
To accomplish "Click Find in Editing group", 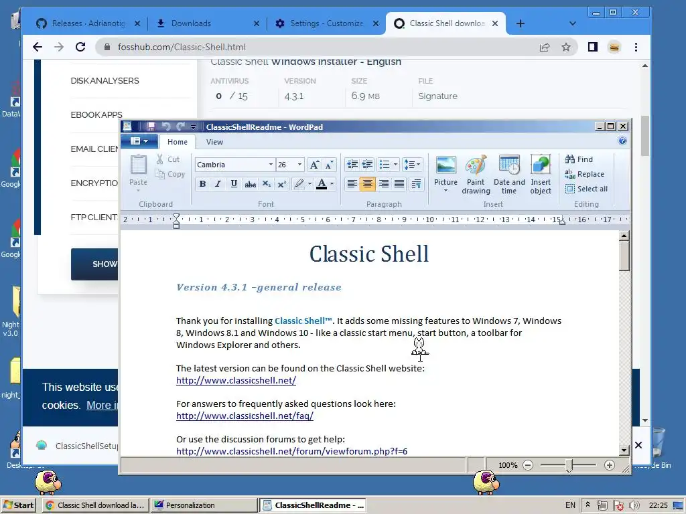I will click(579, 159).
